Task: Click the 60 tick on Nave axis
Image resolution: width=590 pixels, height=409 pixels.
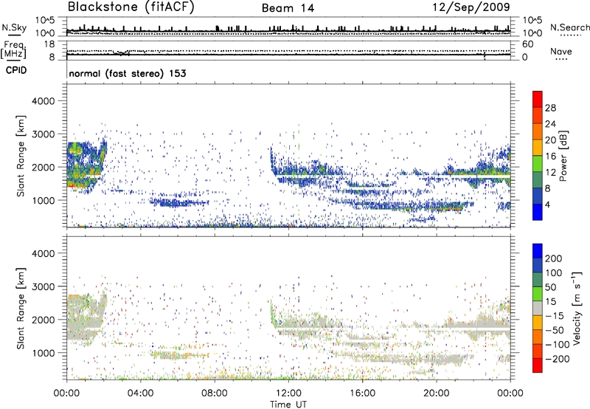Action: tap(527, 44)
